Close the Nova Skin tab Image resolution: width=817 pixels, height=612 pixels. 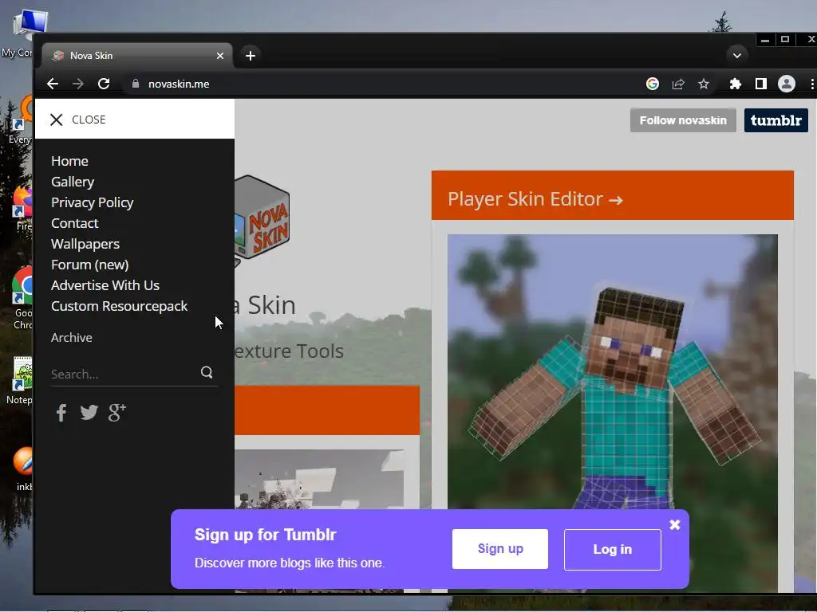point(220,56)
